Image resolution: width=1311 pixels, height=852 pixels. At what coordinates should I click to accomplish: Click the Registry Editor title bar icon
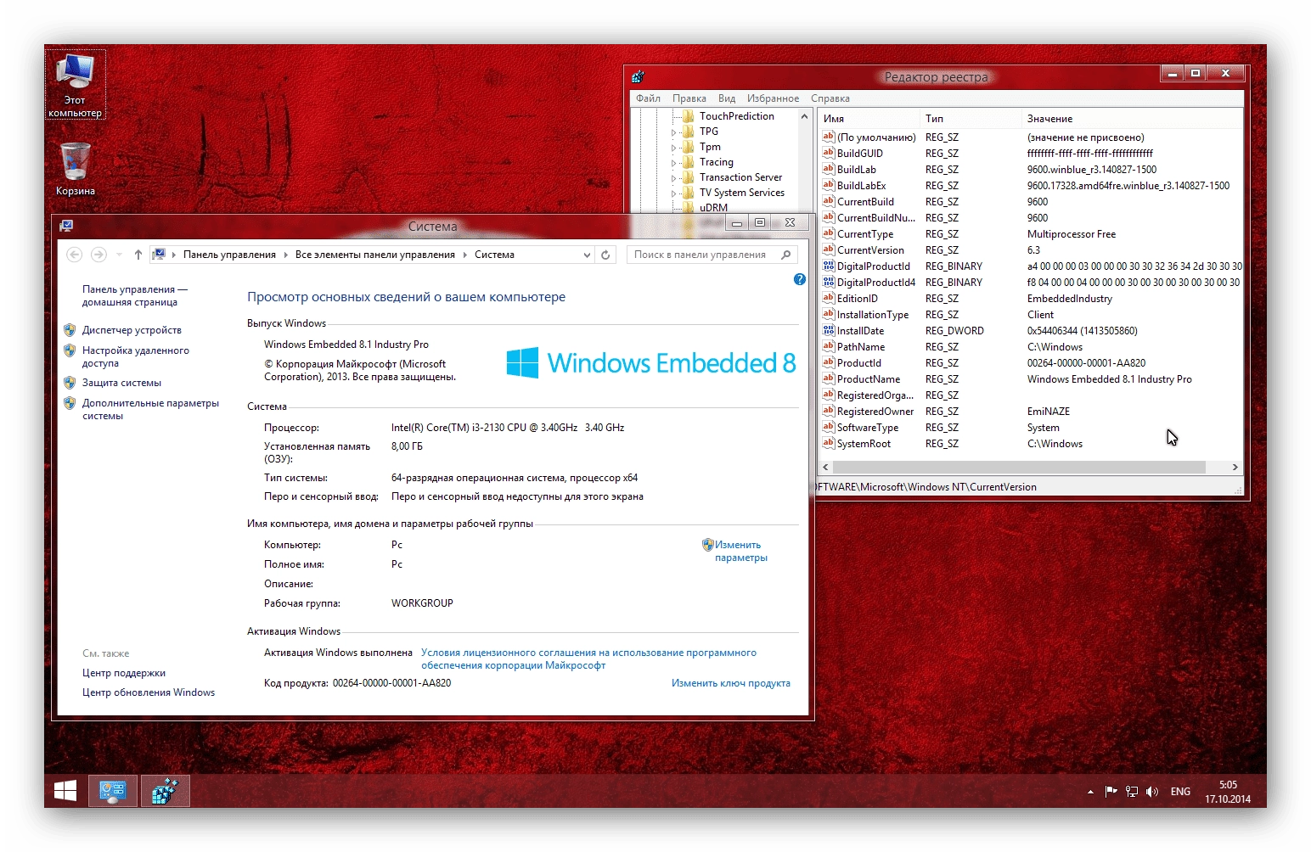pyautogui.click(x=639, y=76)
